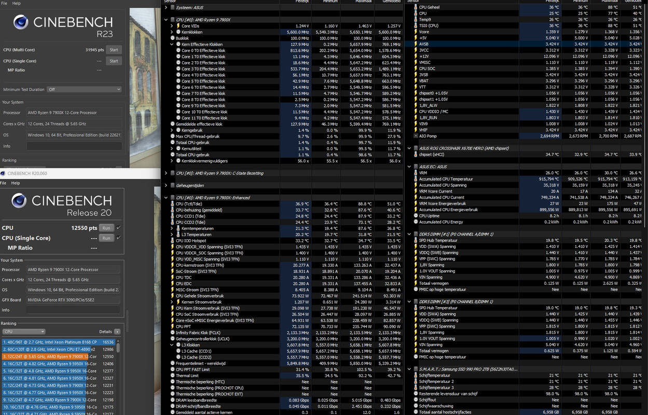Click the Info field in Cinebench R20
This screenshot has height=415, width=648.
coord(72,310)
